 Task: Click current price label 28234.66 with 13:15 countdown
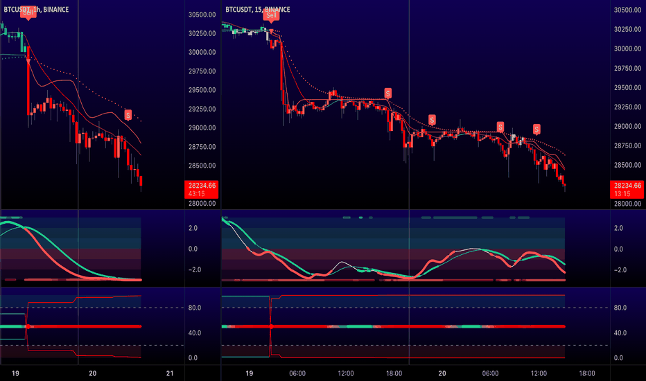pos(627,190)
